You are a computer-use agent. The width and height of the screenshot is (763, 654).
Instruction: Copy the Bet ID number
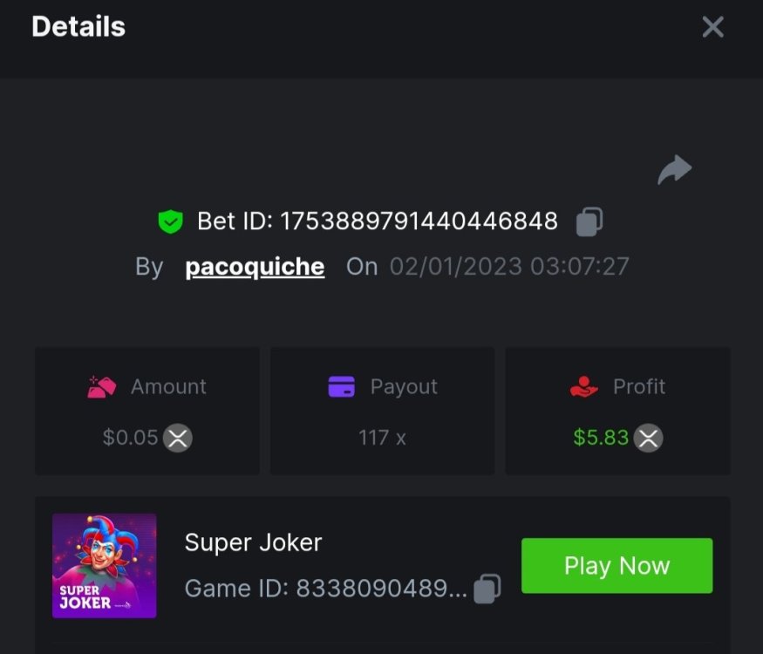(x=589, y=221)
